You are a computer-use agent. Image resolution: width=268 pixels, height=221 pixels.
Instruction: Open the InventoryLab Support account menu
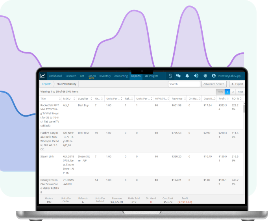[x=230, y=76]
